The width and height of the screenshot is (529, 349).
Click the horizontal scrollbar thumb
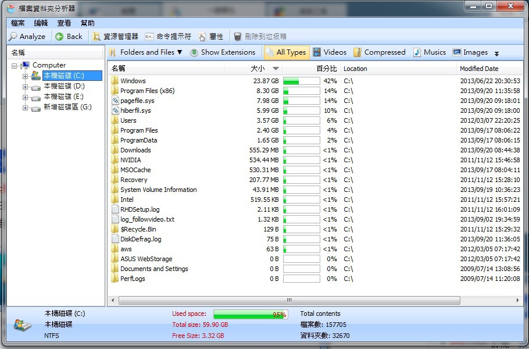click(289, 300)
